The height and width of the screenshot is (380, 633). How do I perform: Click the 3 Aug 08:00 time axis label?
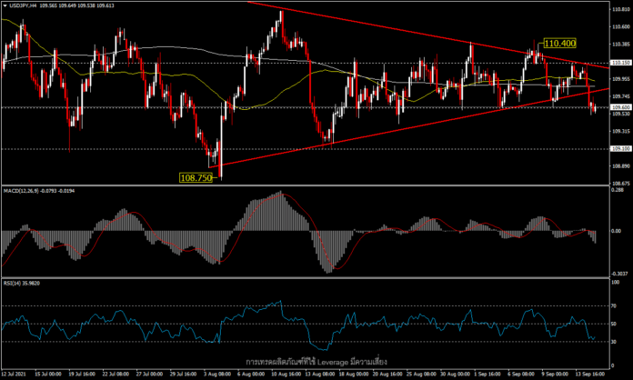tap(217, 375)
